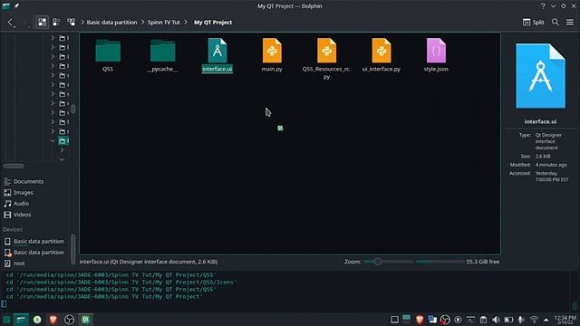This screenshot has height=326, width=580.
Task: Expand the topmost folder in folders tree
Action: (53, 38)
